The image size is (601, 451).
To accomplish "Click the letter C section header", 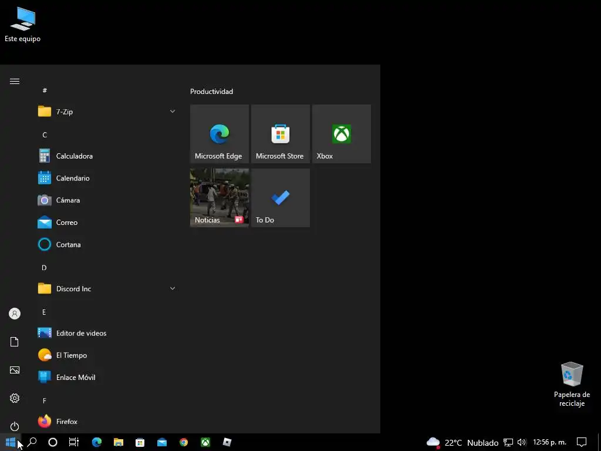I will [45, 135].
